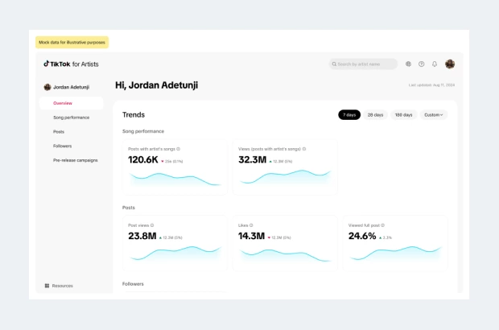This screenshot has height=330, width=499.
Task: Click the 23.8M value
Action: click(142, 236)
